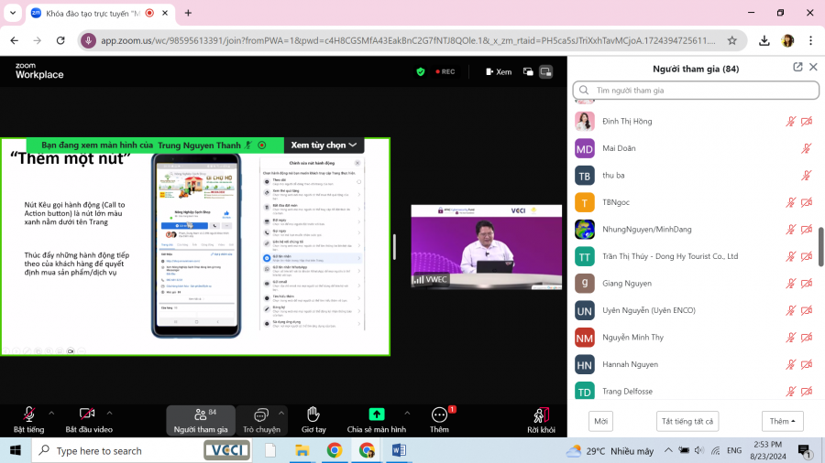Leave meeting via Rời khỏi
The height and width of the screenshot is (463, 825).
(541, 419)
